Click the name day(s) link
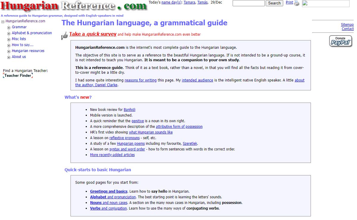The width and height of the screenshot is (357, 220). (171, 2)
